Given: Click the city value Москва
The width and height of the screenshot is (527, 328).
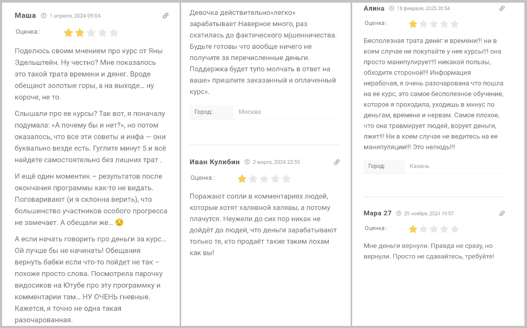Looking at the screenshot, I should pos(250,112).
